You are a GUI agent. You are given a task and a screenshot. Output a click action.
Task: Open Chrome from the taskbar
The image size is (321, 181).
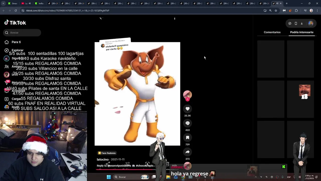[x=183, y=177]
